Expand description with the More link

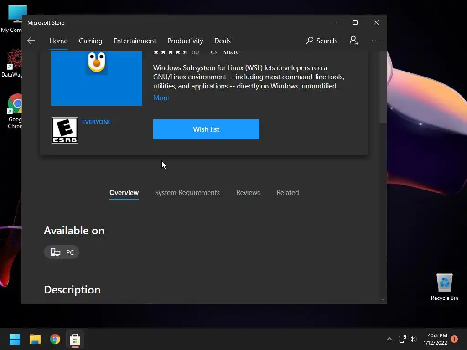coord(161,98)
